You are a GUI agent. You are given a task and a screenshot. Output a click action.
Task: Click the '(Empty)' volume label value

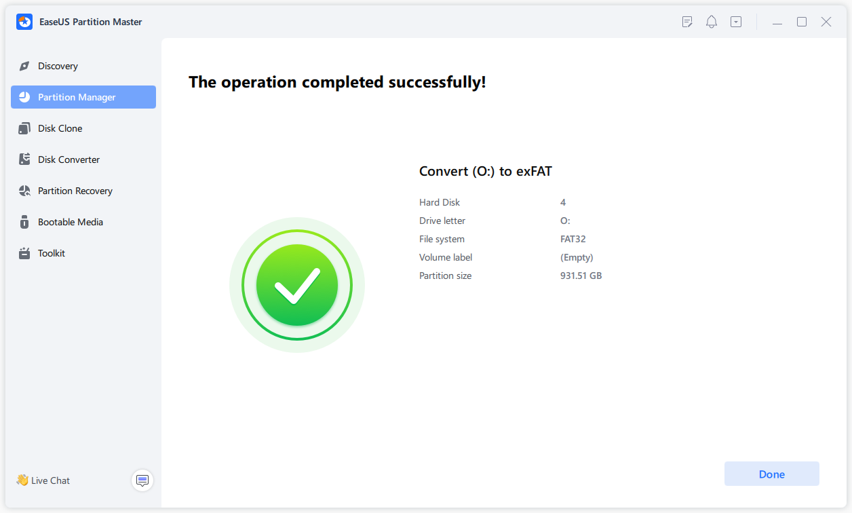point(577,257)
